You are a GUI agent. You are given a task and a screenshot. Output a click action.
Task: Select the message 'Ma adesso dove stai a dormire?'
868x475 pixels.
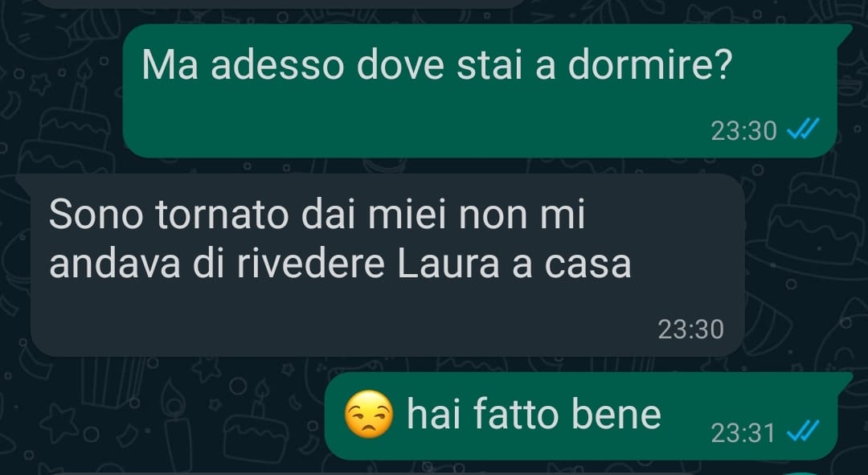pos(480,92)
